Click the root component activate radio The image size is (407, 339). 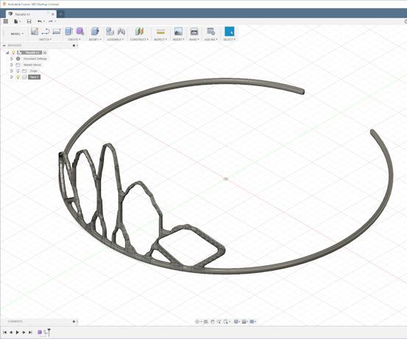coord(45,53)
